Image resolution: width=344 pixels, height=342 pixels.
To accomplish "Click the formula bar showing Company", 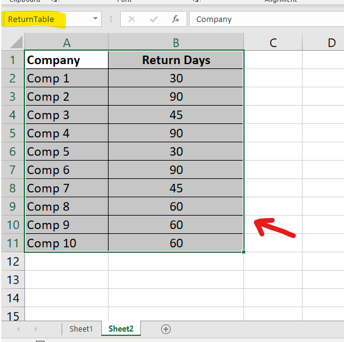I will coord(267,19).
